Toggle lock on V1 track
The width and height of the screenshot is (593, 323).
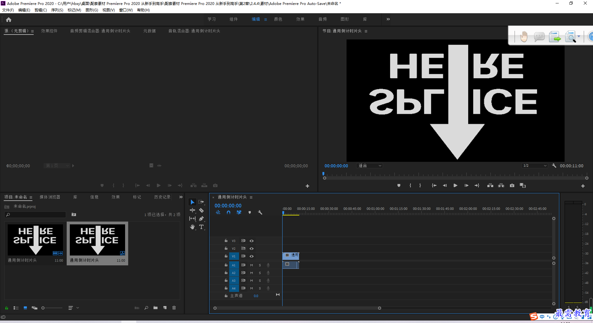(x=226, y=256)
